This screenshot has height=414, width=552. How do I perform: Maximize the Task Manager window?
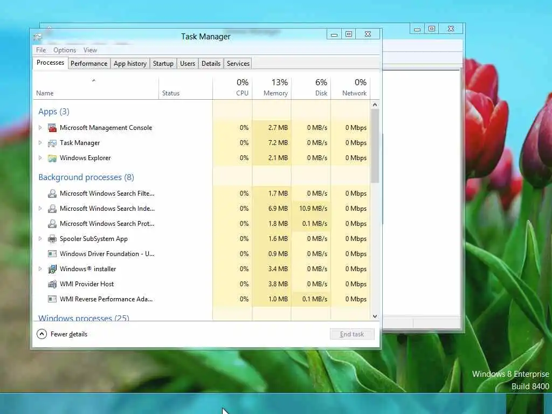349,34
